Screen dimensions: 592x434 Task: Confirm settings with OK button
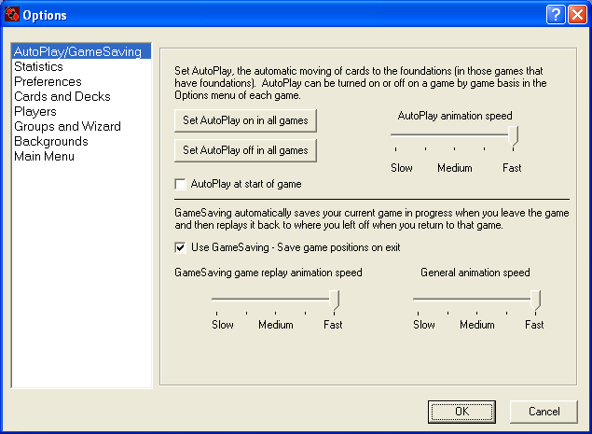[x=461, y=412]
